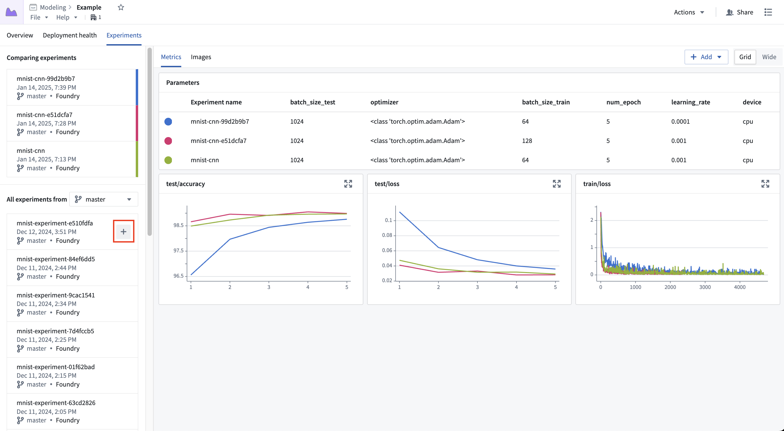The height and width of the screenshot is (431, 784).
Task: Open the Add dropdown button
Action: coord(706,57)
